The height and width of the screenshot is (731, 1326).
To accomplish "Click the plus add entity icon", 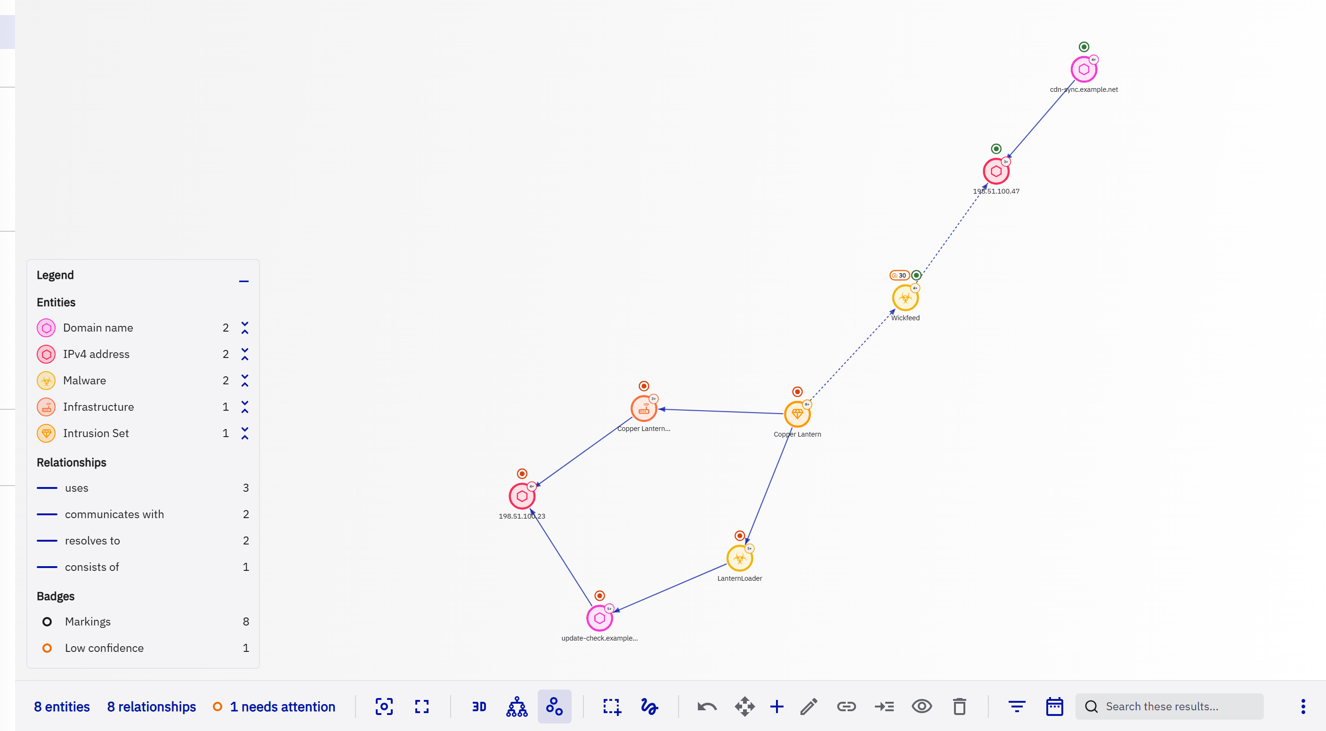I will (777, 707).
